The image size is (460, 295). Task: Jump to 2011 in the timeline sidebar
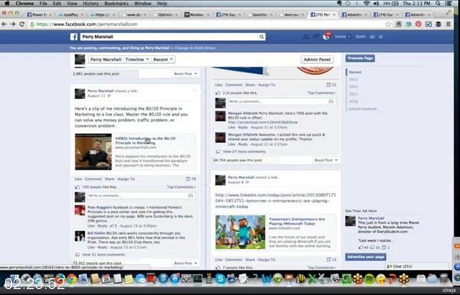coord(353,94)
